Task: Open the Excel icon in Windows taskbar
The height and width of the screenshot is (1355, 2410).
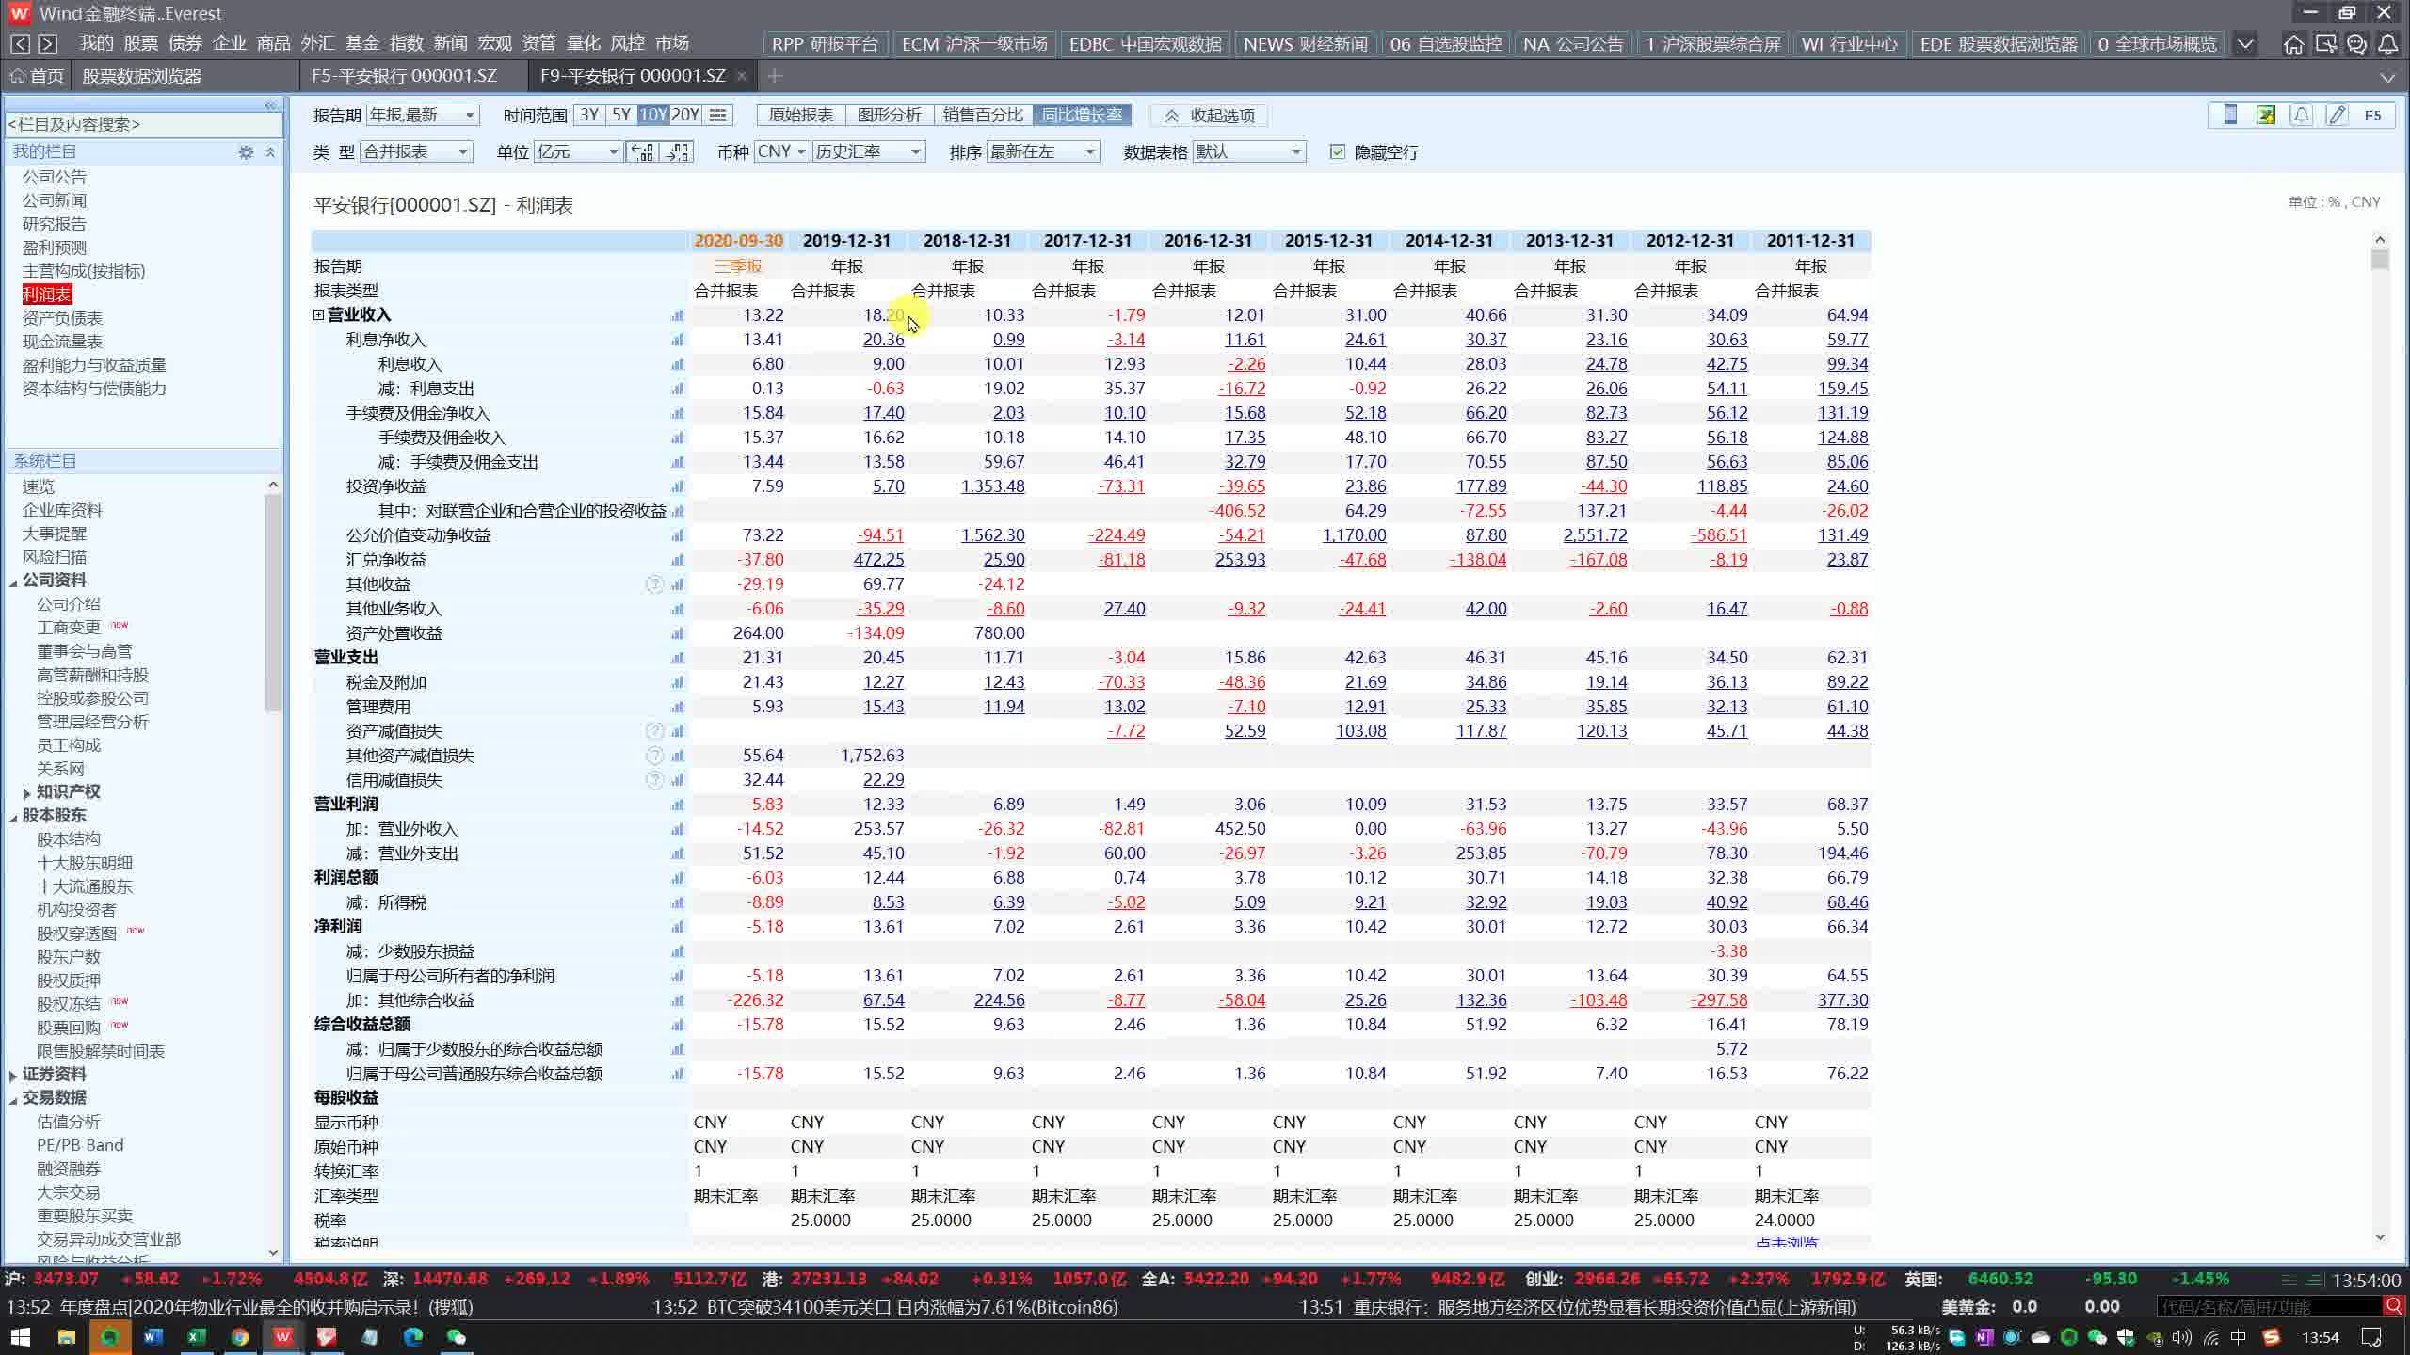Action: (x=196, y=1337)
